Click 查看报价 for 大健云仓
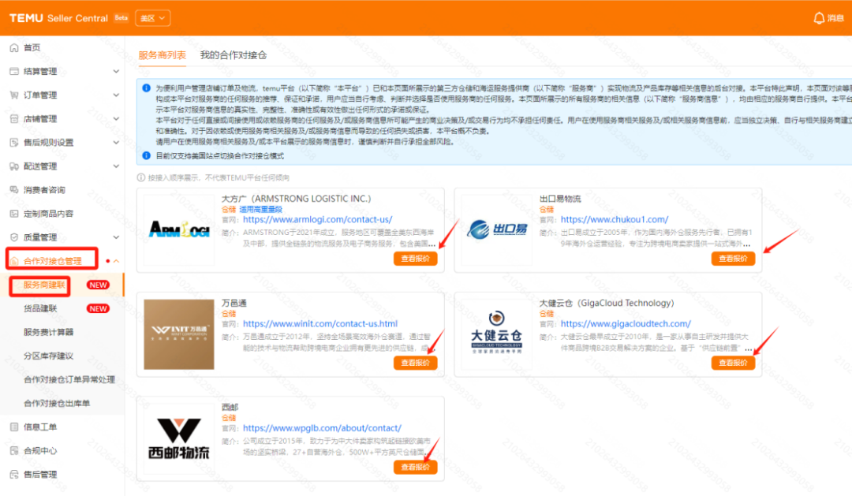852x496 pixels. coord(733,363)
